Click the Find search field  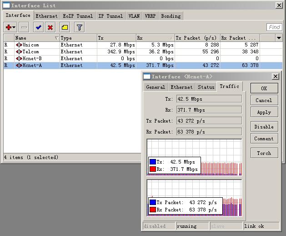tap(274, 27)
